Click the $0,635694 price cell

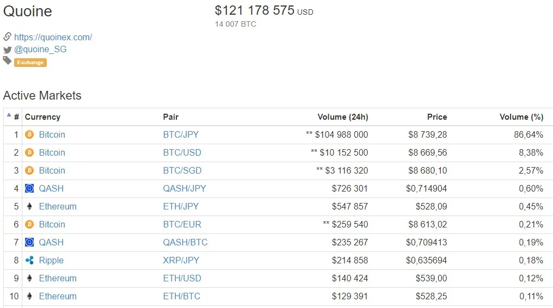(426, 261)
